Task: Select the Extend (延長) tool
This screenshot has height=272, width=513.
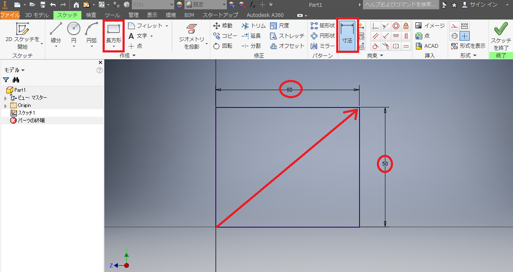Action: point(251,36)
